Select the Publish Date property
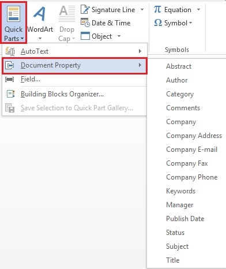Screen dimensions: 226x269 tap(186, 219)
